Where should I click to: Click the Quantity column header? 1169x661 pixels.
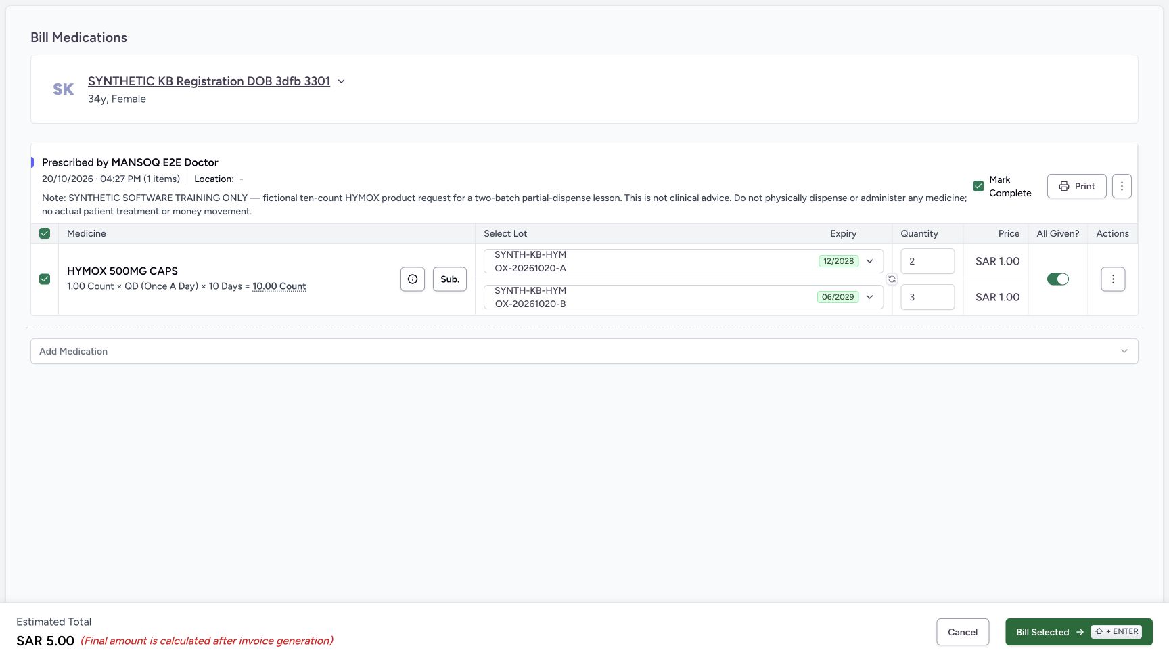pyautogui.click(x=919, y=233)
